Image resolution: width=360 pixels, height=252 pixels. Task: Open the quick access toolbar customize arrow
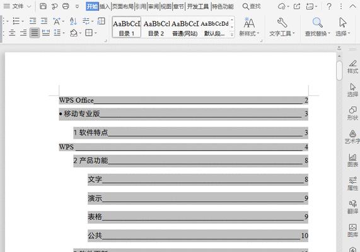[77, 7]
